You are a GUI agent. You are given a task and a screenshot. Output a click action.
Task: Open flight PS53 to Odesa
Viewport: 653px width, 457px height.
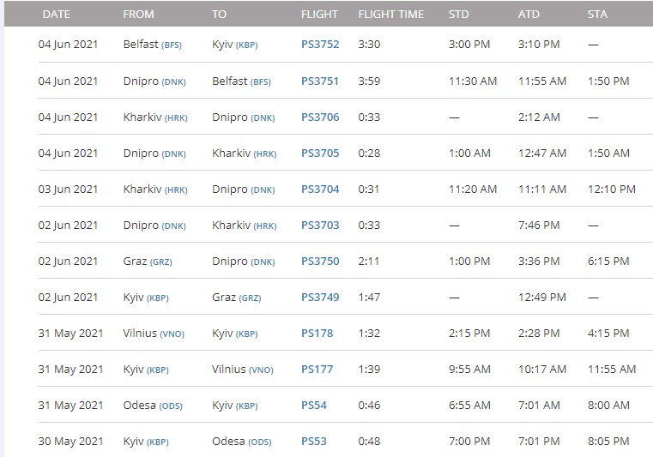314,442
